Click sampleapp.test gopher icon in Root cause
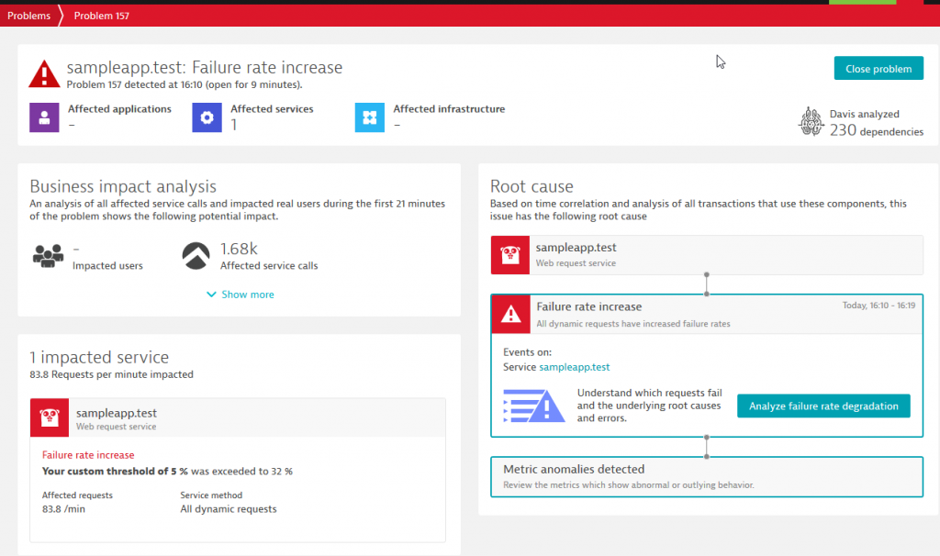The image size is (940, 556). pyautogui.click(x=510, y=255)
